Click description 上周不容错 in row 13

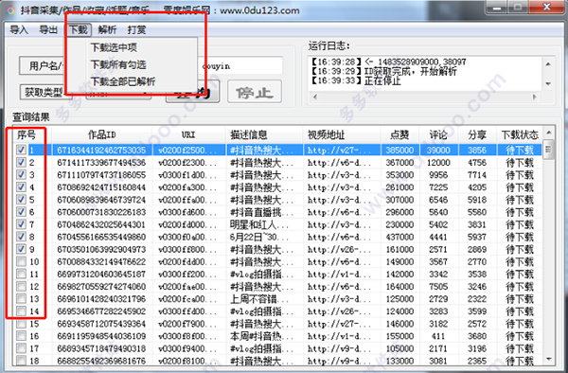tap(259, 299)
